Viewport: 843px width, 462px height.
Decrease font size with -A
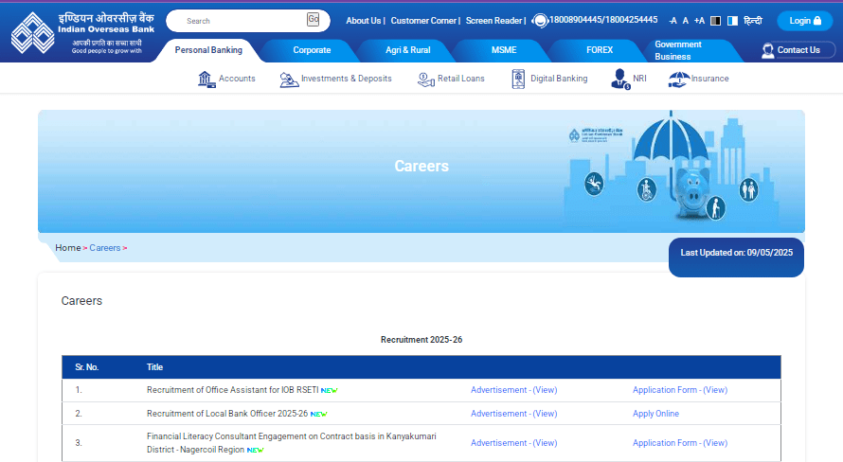(672, 21)
